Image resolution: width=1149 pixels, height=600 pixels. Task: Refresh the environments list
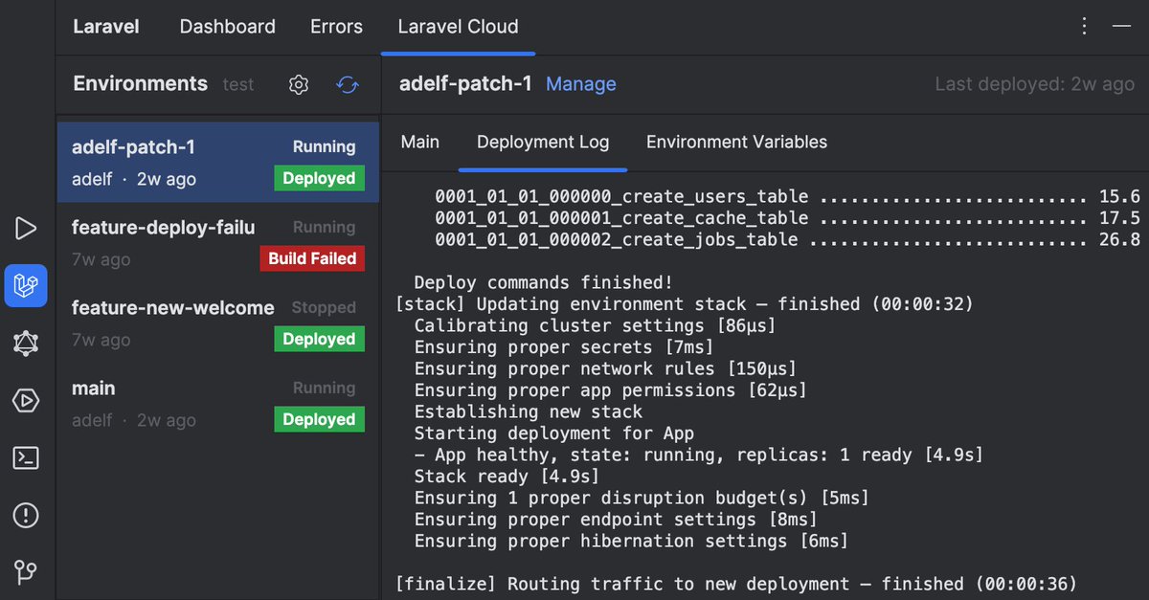click(348, 85)
